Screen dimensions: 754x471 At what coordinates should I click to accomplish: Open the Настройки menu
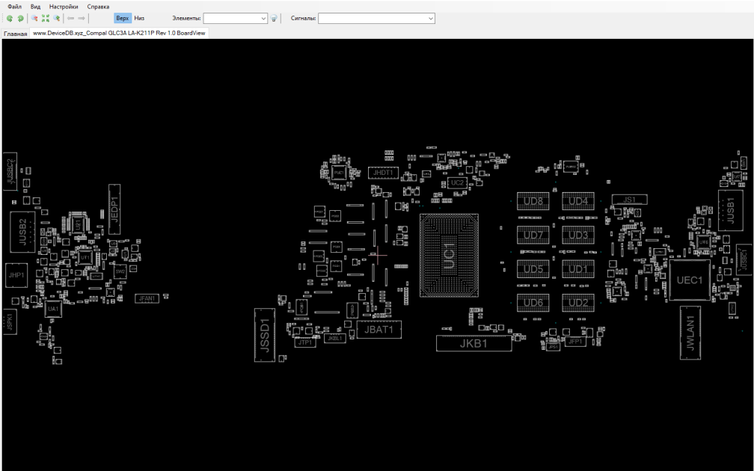(x=64, y=7)
